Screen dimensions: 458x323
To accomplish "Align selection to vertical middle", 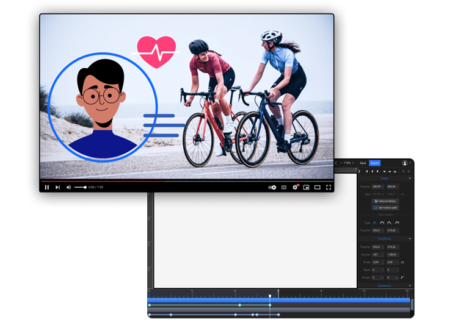I will [x=390, y=171].
